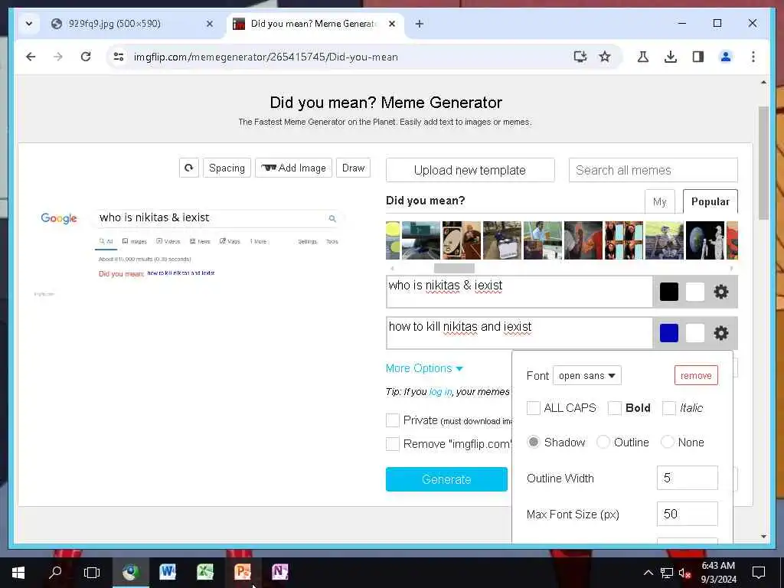Open Windows taskbar search
This screenshot has height=588, width=784.
pos(55,572)
